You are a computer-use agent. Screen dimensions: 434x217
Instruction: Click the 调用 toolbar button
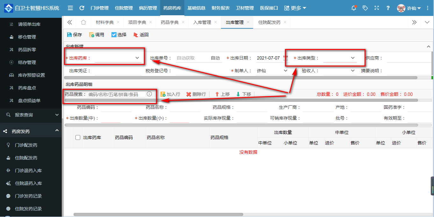coord(97,35)
